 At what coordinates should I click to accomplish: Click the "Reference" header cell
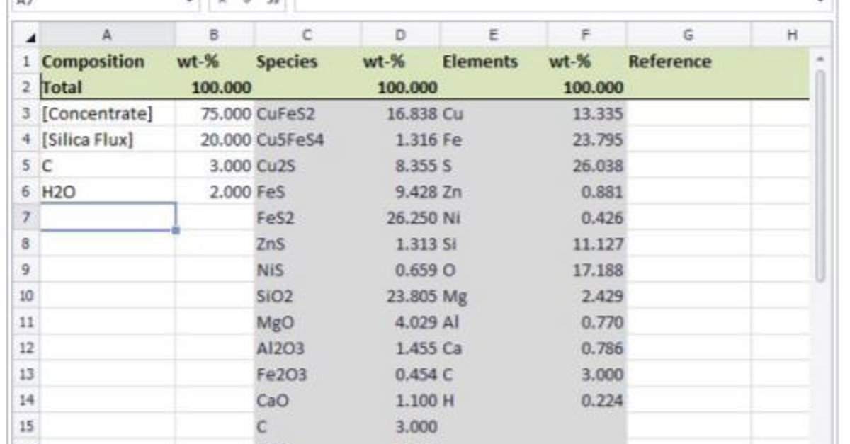(688, 62)
